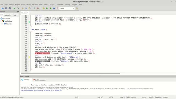Select the *main.c editor tab
This screenshot has height=99, width=176.
[24, 13]
